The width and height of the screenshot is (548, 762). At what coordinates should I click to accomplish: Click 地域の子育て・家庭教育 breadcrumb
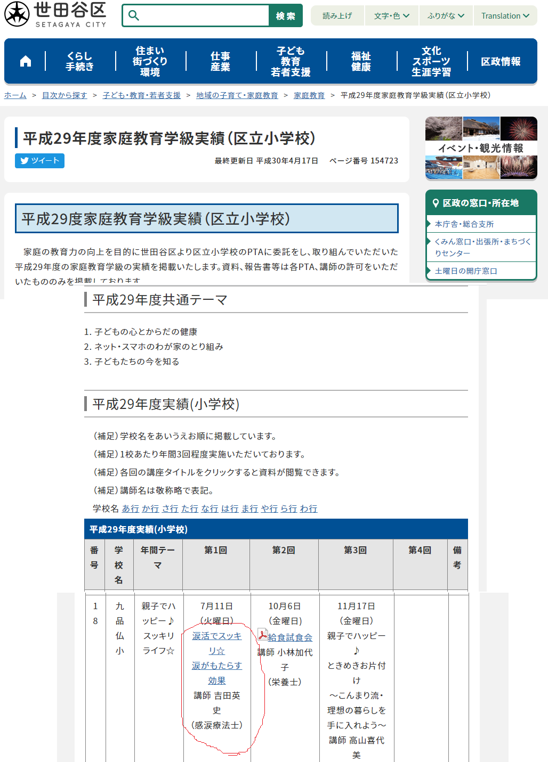click(x=237, y=95)
